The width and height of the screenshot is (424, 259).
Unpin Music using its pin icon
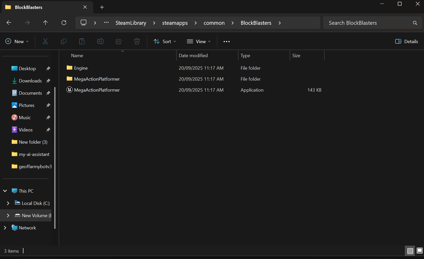click(x=48, y=117)
